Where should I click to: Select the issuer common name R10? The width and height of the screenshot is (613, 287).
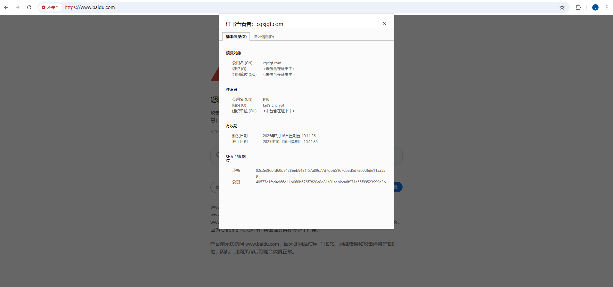point(266,100)
